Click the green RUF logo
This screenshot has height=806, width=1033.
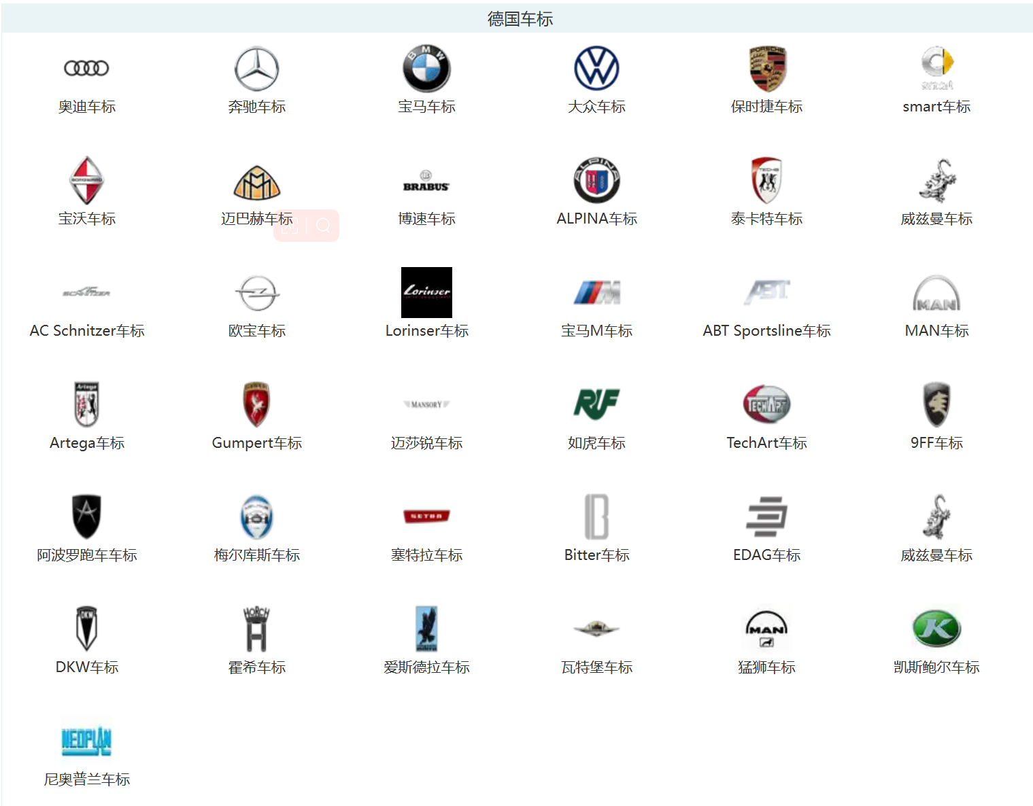(x=596, y=404)
